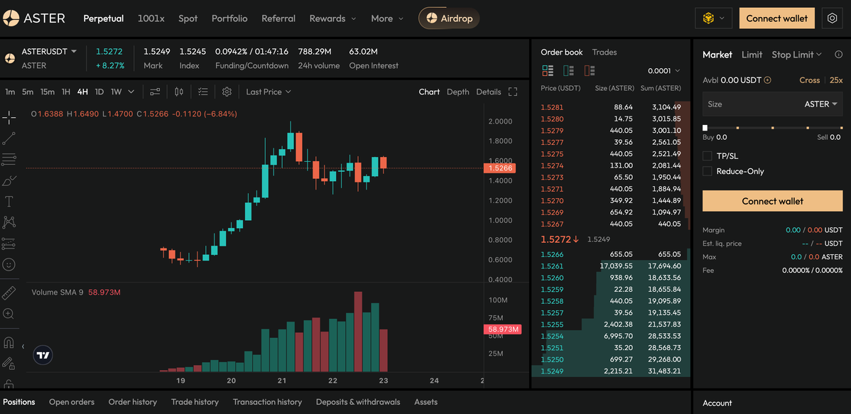
Task: Switch to the Trades tab
Action: coord(605,52)
